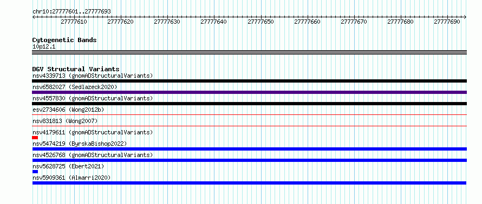
Task: Click the purple bar for nsv6582027
Action: point(249,92)
